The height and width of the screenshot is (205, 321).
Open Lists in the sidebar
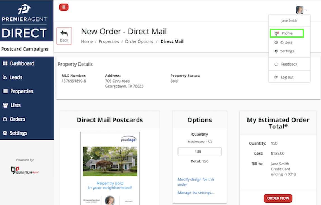pyautogui.click(x=15, y=105)
